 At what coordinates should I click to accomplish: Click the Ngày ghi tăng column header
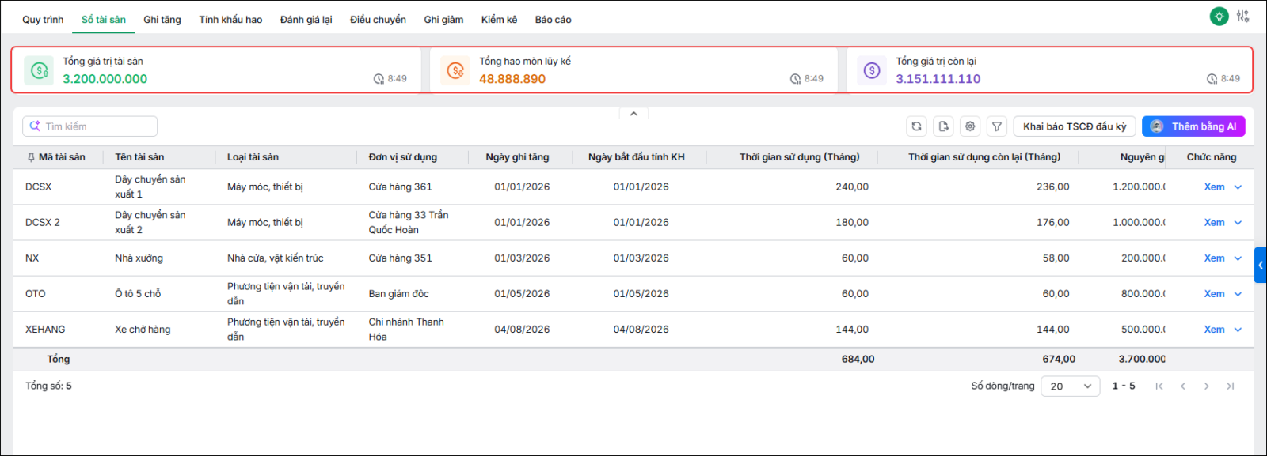pyautogui.click(x=517, y=157)
